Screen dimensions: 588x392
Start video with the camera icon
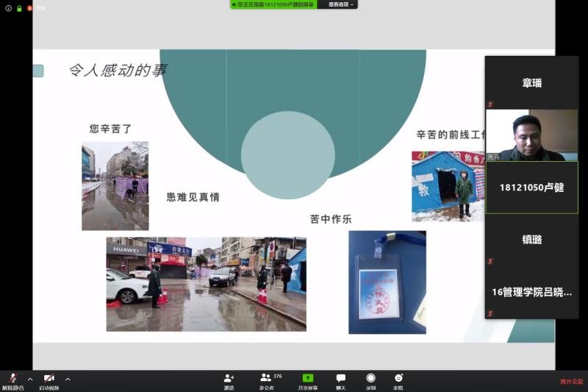(x=49, y=381)
